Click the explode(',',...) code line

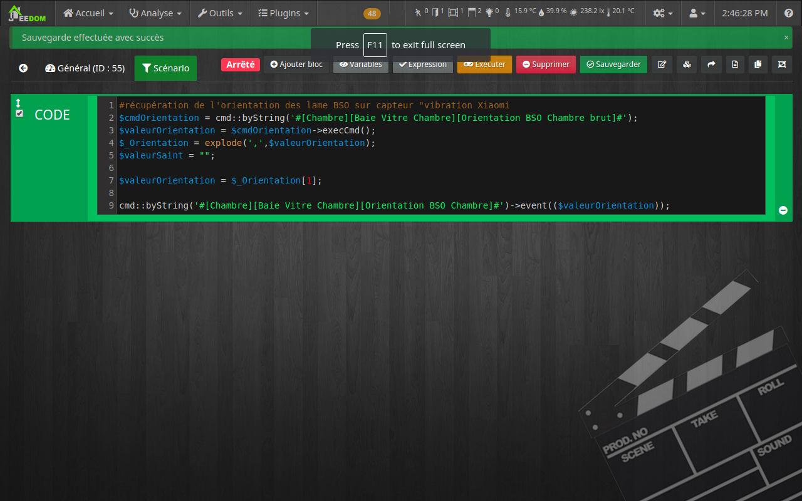tap(247, 143)
